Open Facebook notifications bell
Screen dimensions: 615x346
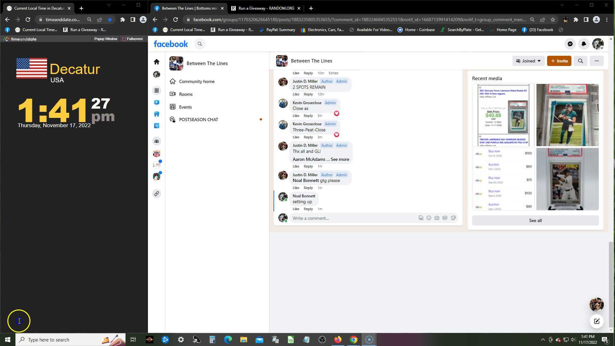(584, 44)
